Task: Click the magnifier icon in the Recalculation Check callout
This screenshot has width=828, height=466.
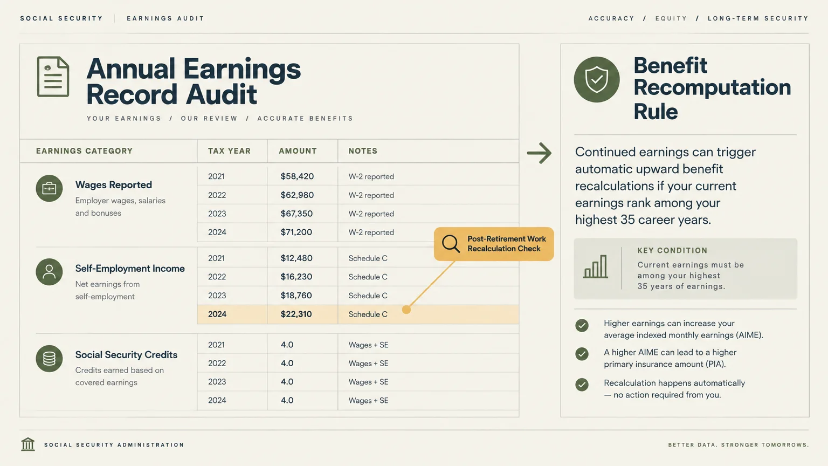Action: tap(451, 244)
